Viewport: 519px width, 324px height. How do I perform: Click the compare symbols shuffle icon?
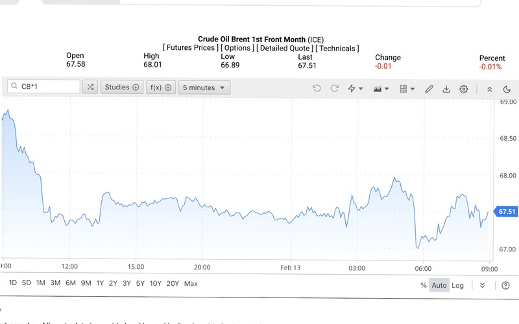[90, 87]
